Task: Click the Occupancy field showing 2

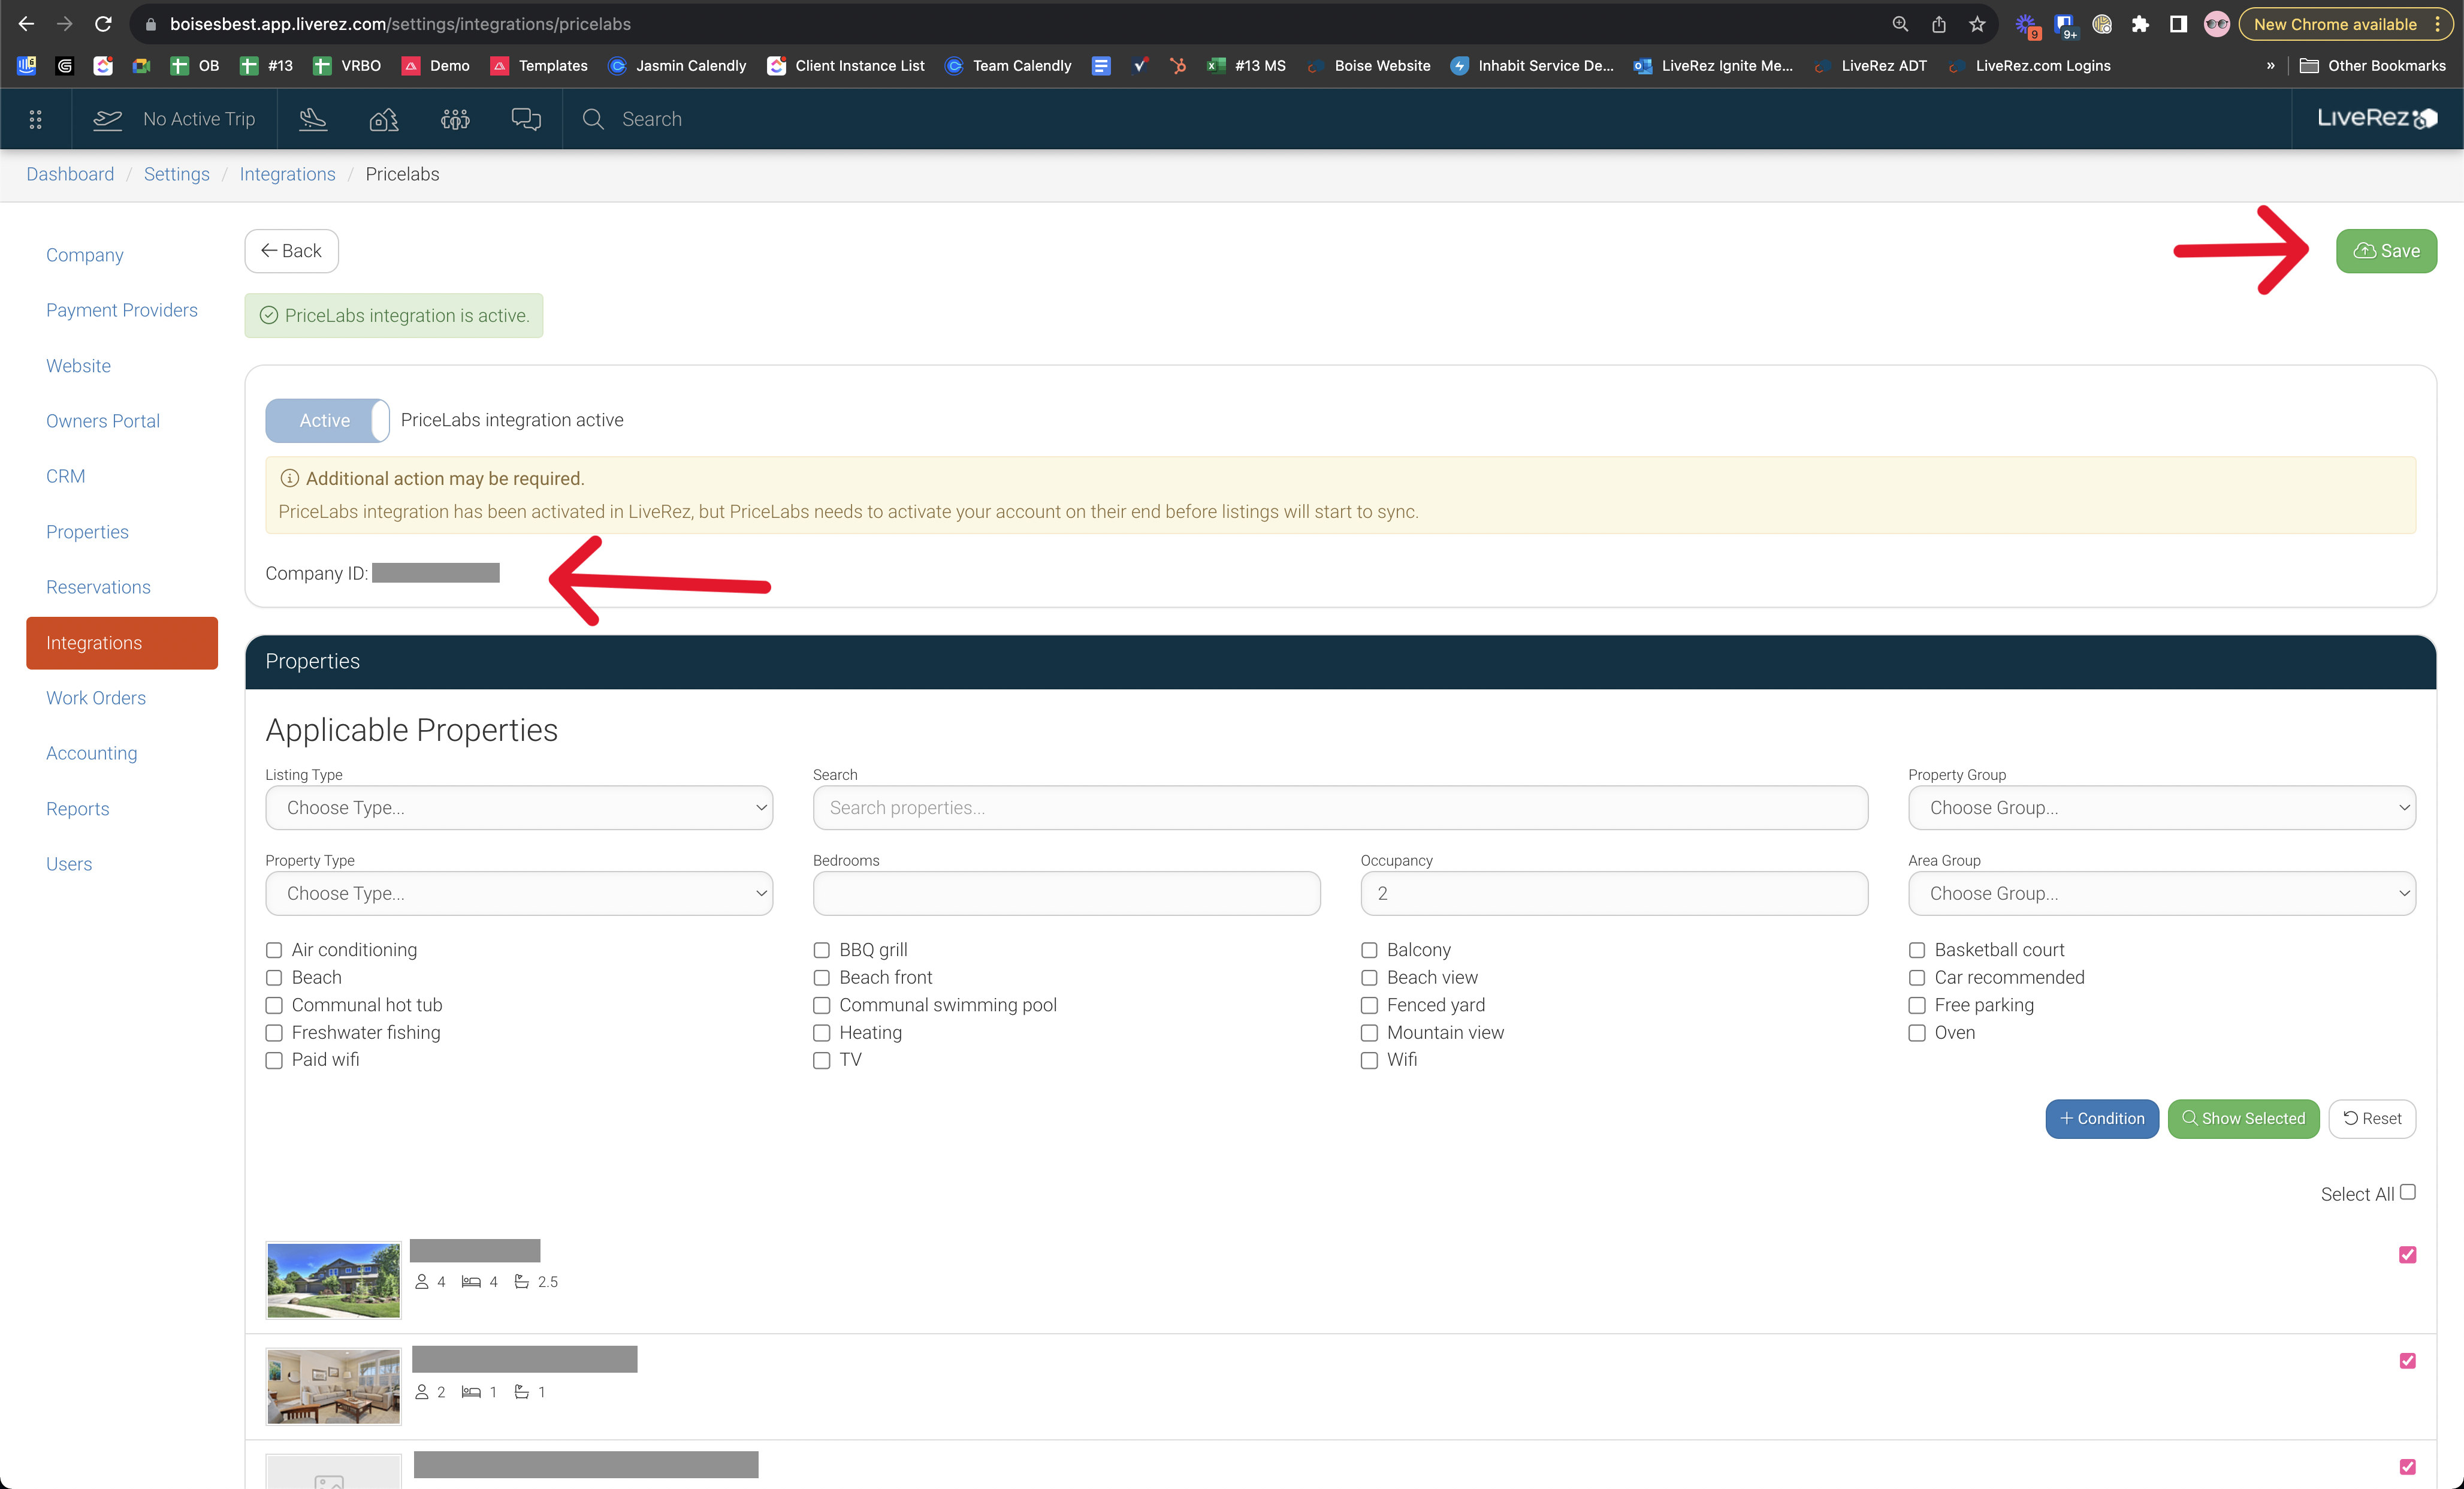Action: coord(1614,894)
